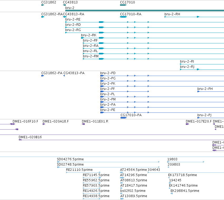This screenshot has width=224, height=200.
Task: Click EST SD02748.5prime label
Action: coord(70,165)
